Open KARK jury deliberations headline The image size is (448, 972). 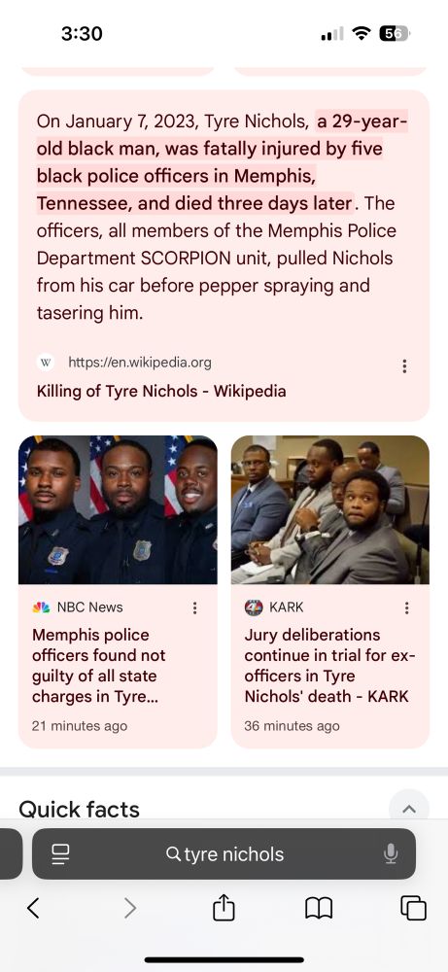[329, 666]
